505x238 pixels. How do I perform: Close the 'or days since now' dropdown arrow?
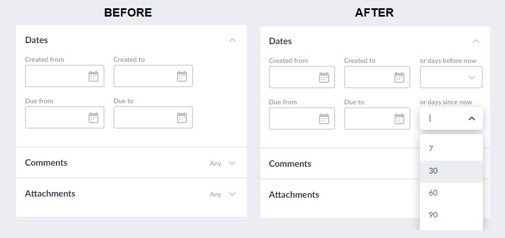click(471, 119)
